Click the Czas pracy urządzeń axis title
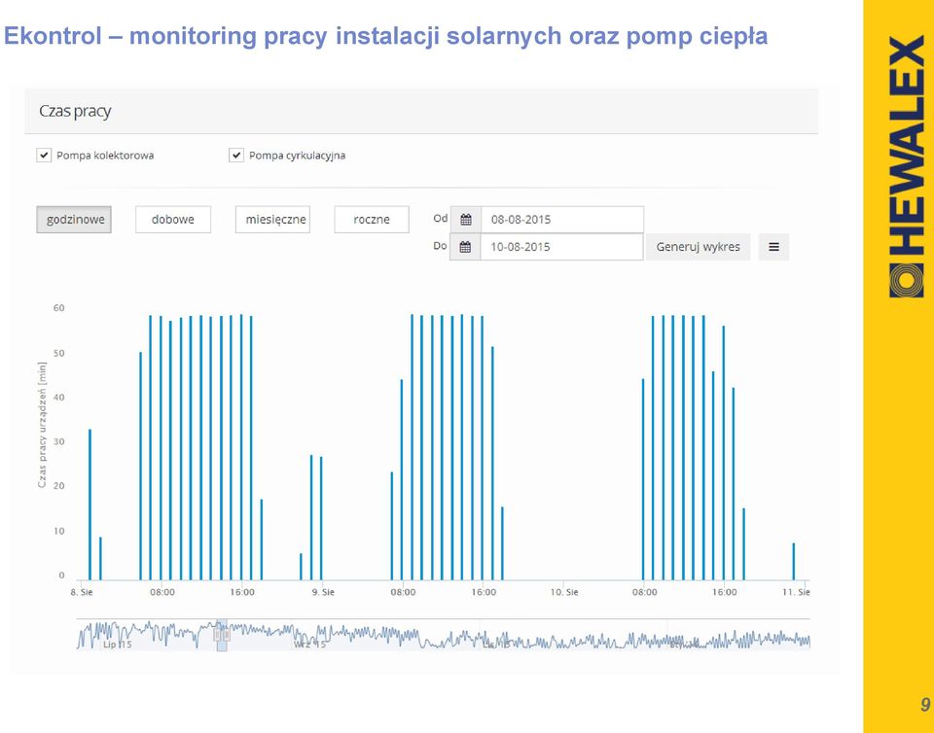 tap(42, 425)
